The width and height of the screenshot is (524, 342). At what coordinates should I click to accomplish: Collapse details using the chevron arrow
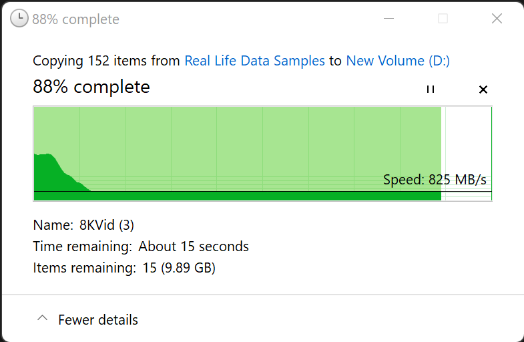point(42,319)
